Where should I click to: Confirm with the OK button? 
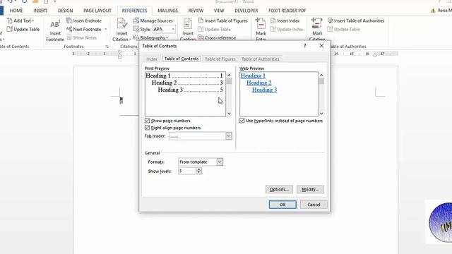coord(282,205)
